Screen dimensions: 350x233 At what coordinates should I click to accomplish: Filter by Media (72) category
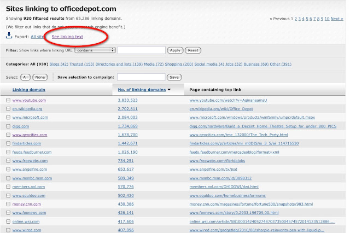[x=154, y=65]
